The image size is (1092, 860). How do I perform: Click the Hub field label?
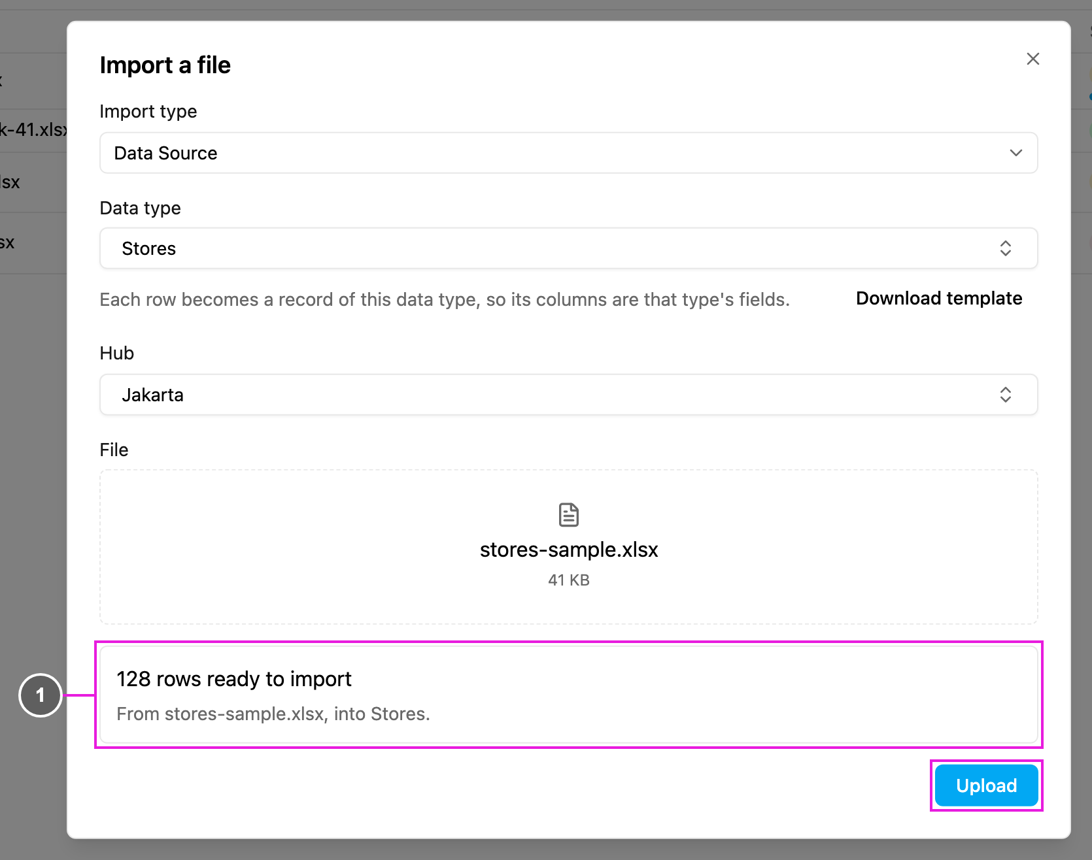tap(117, 354)
